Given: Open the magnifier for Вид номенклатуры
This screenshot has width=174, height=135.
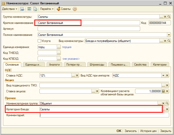Looking at the screenshot, I should point(169,41).
